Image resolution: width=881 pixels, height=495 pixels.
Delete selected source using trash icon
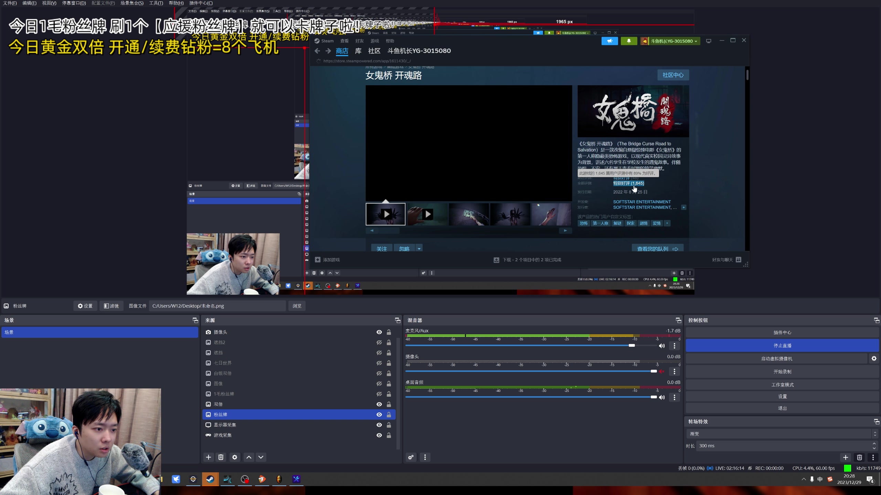[221, 457]
